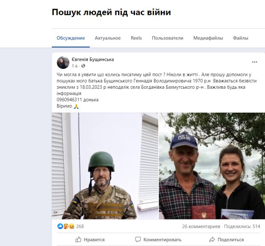Open the Пользователи tab
Viewport: 265px width, 246px height.
(x=168, y=38)
